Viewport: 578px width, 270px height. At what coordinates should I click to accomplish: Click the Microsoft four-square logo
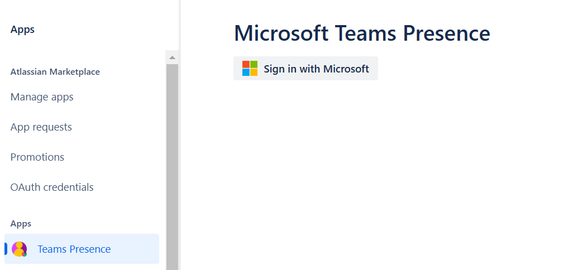(250, 69)
